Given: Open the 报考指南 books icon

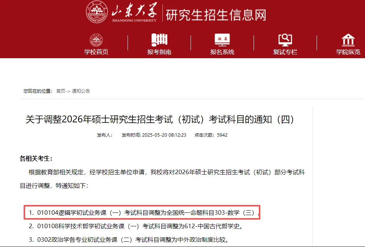Looking at the screenshot, I should [x=159, y=40].
